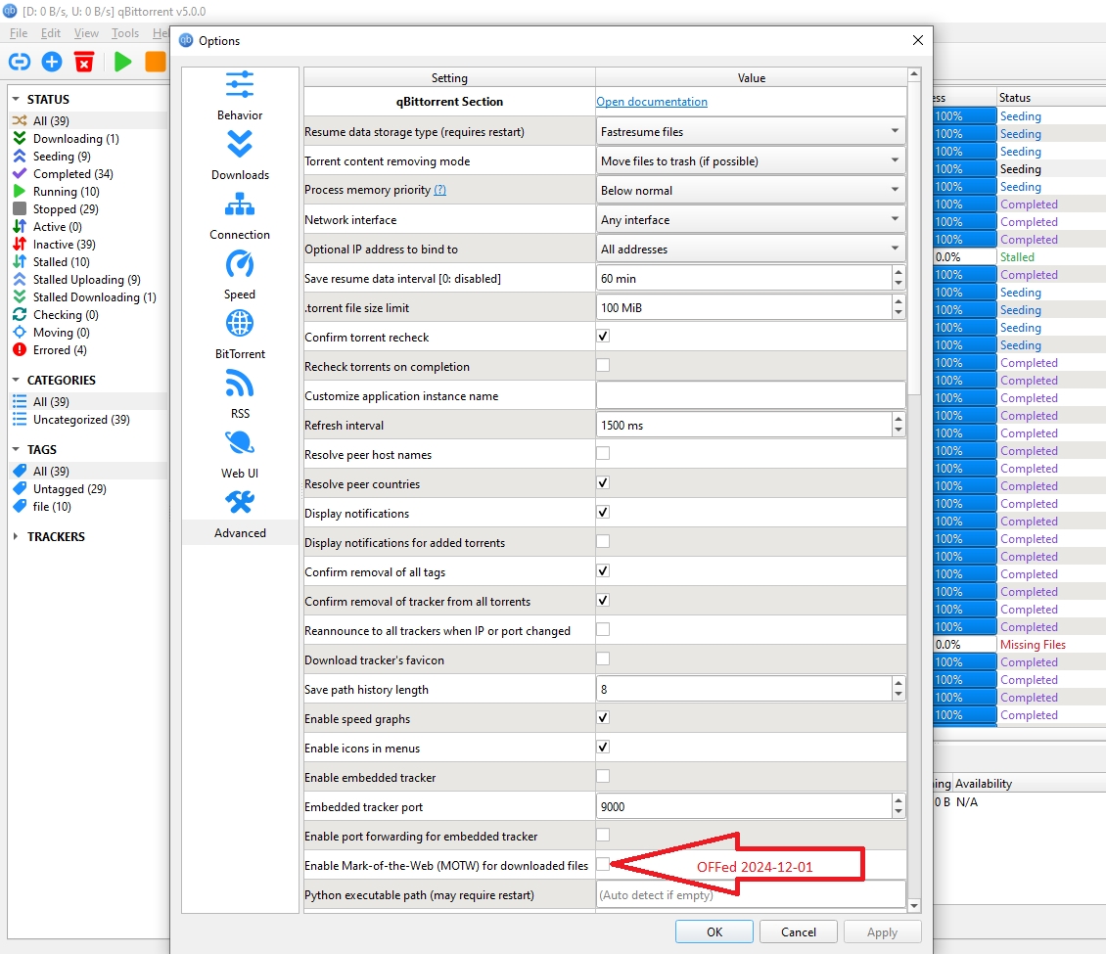Open the Connection options section icon

point(240,205)
